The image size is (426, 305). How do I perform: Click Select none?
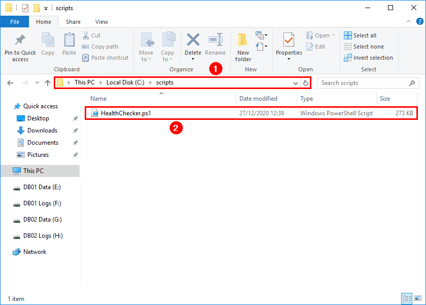363,46
